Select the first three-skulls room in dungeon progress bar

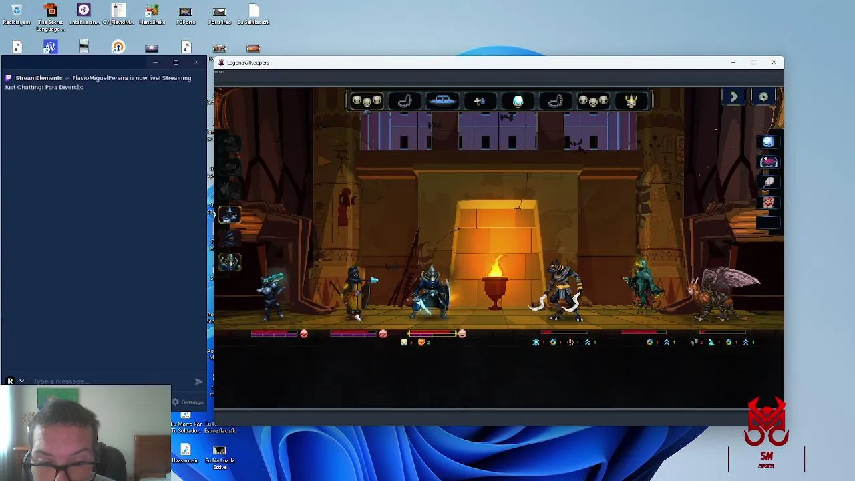point(367,101)
